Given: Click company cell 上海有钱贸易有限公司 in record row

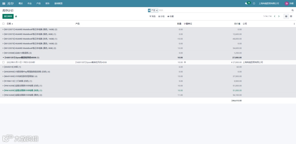Looking at the screenshot, I should [253, 62].
